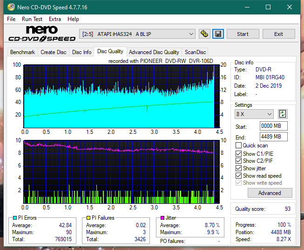Click the PI failures and jitter graph
This screenshot has height=250, width=304.
pos(122,172)
